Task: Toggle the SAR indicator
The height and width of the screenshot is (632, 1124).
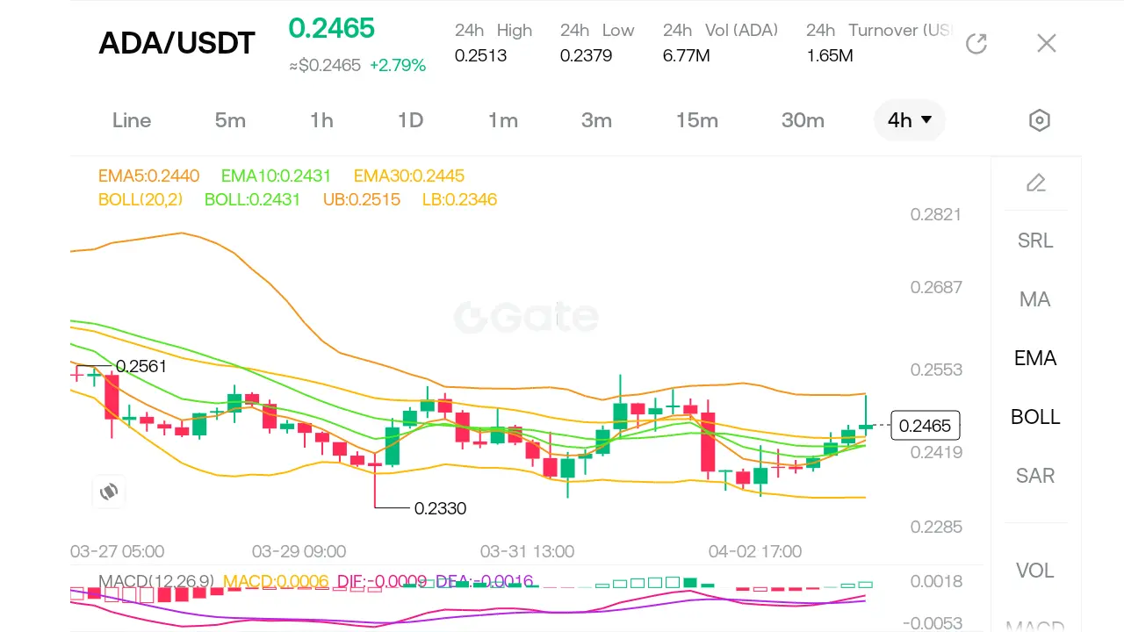Action: [x=1035, y=476]
